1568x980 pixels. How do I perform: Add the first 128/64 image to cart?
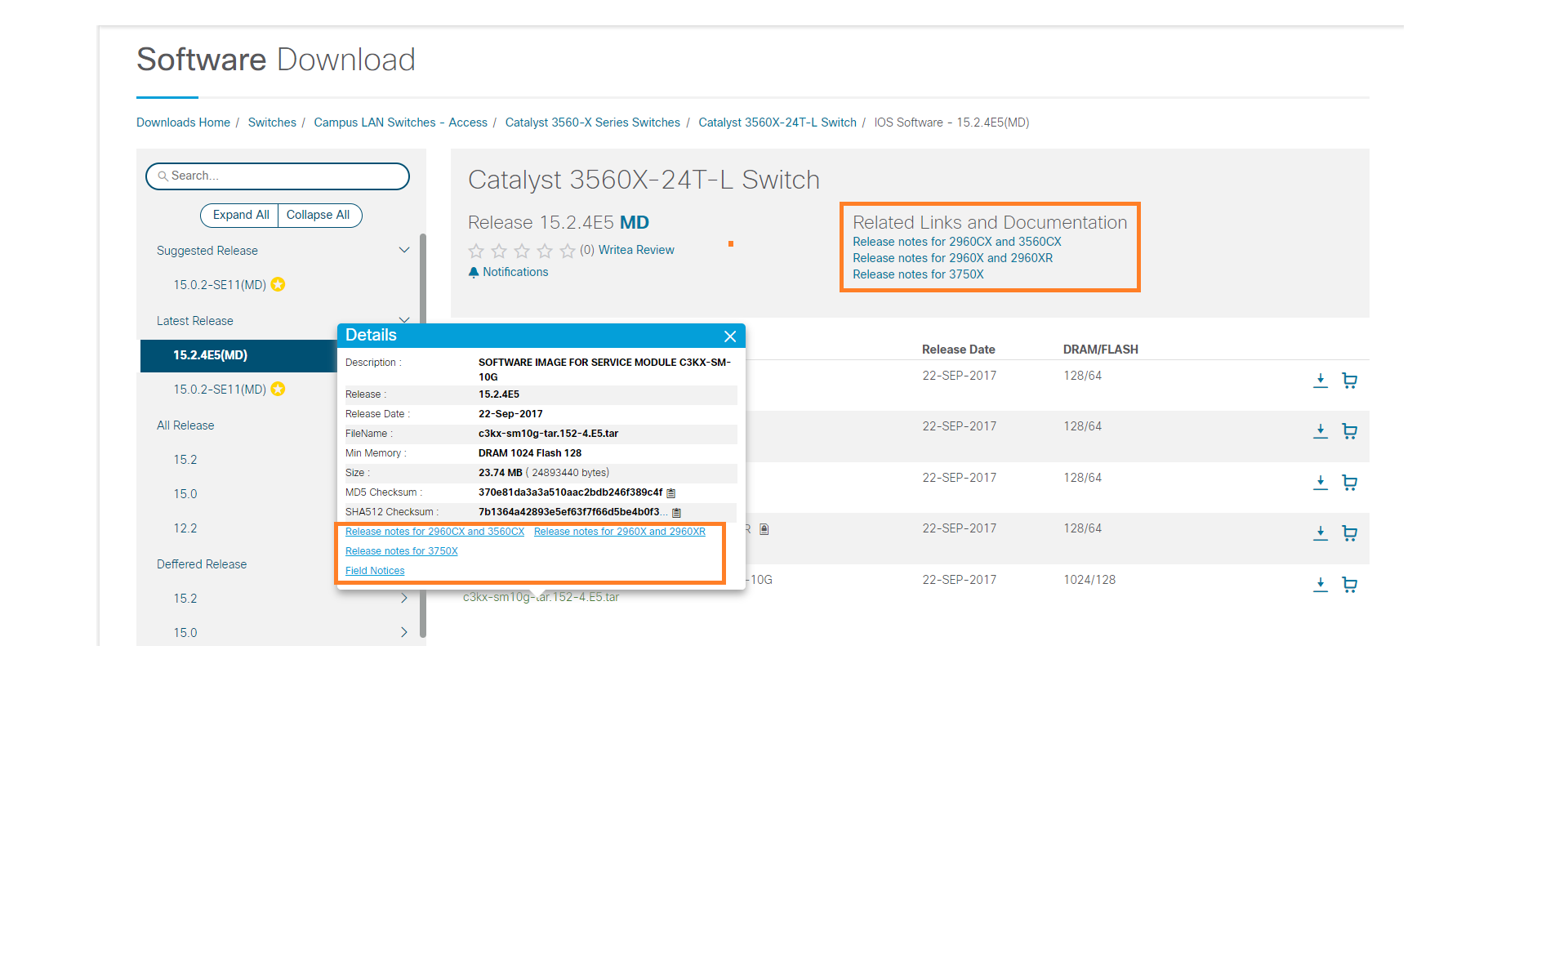(x=1350, y=381)
